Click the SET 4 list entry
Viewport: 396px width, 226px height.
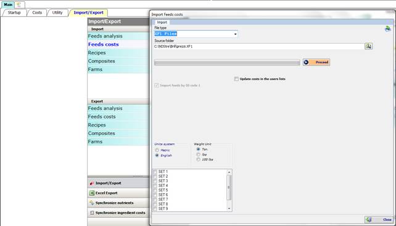(x=163, y=185)
